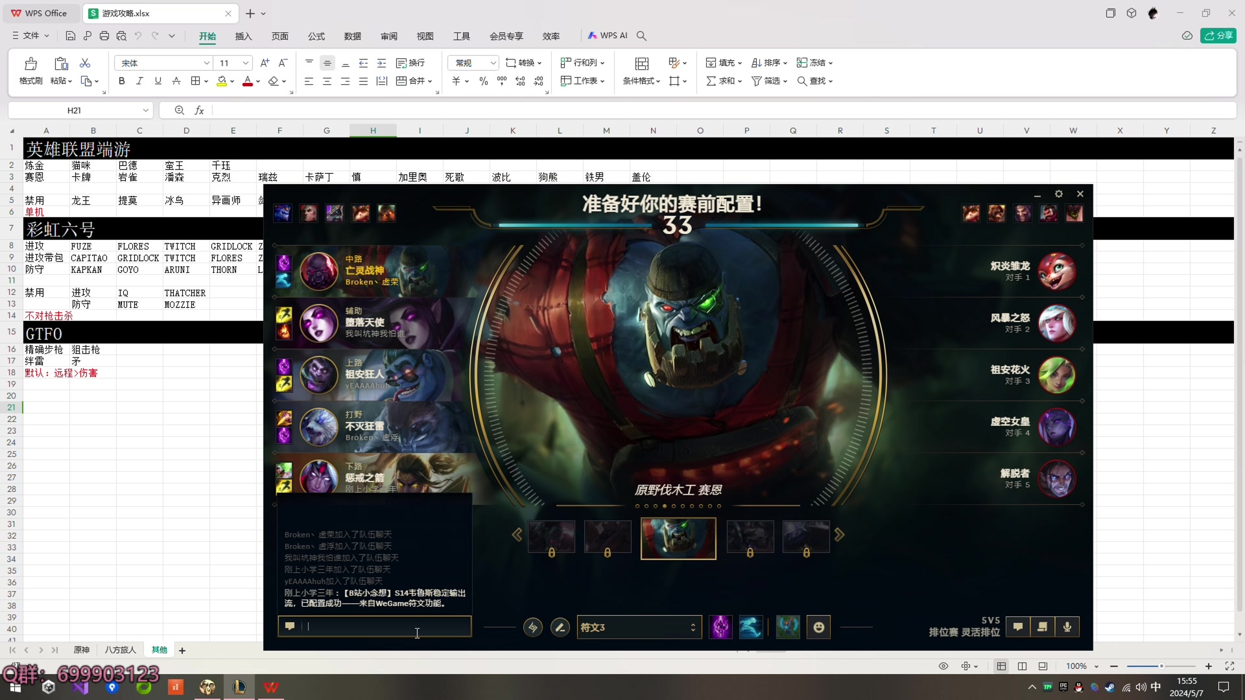Viewport: 1245px width, 700px height.
Task: Expand the cell reference Name Box dropdown
Action: pos(146,110)
